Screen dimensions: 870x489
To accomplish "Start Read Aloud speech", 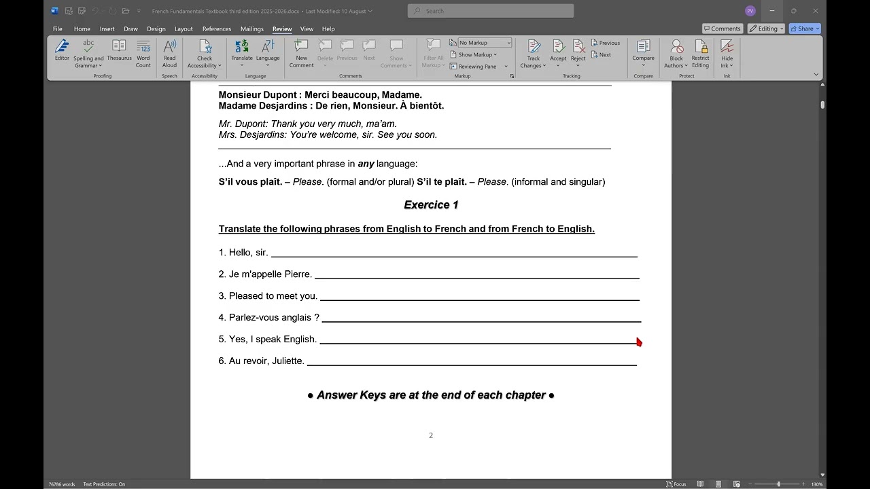I will (169, 54).
